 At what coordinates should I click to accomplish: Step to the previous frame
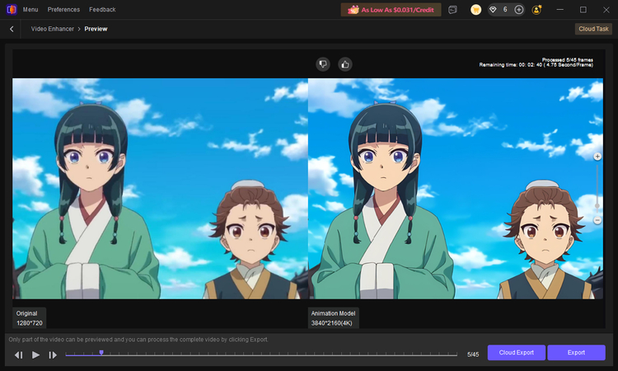tap(18, 355)
